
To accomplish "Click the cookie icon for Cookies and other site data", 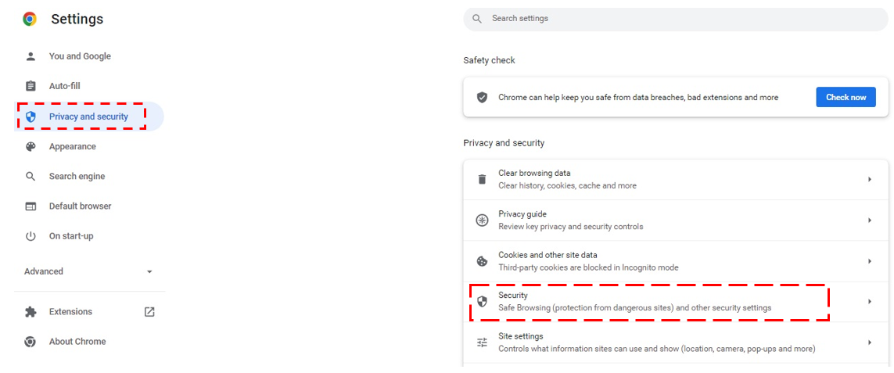I will click(483, 261).
